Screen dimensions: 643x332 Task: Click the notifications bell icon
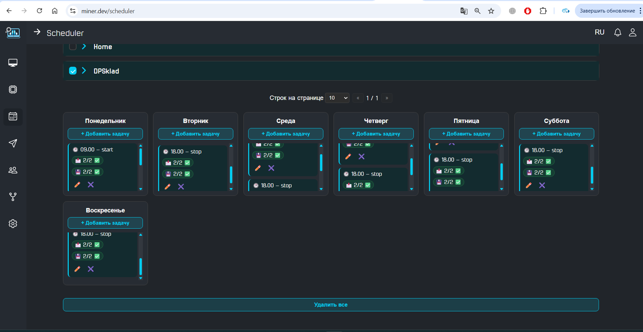tap(618, 33)
